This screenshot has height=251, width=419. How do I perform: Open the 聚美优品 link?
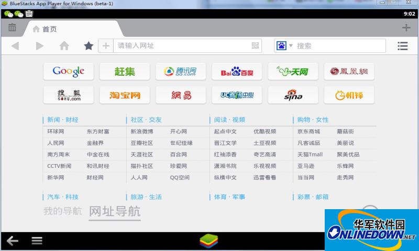click(348, 154)
